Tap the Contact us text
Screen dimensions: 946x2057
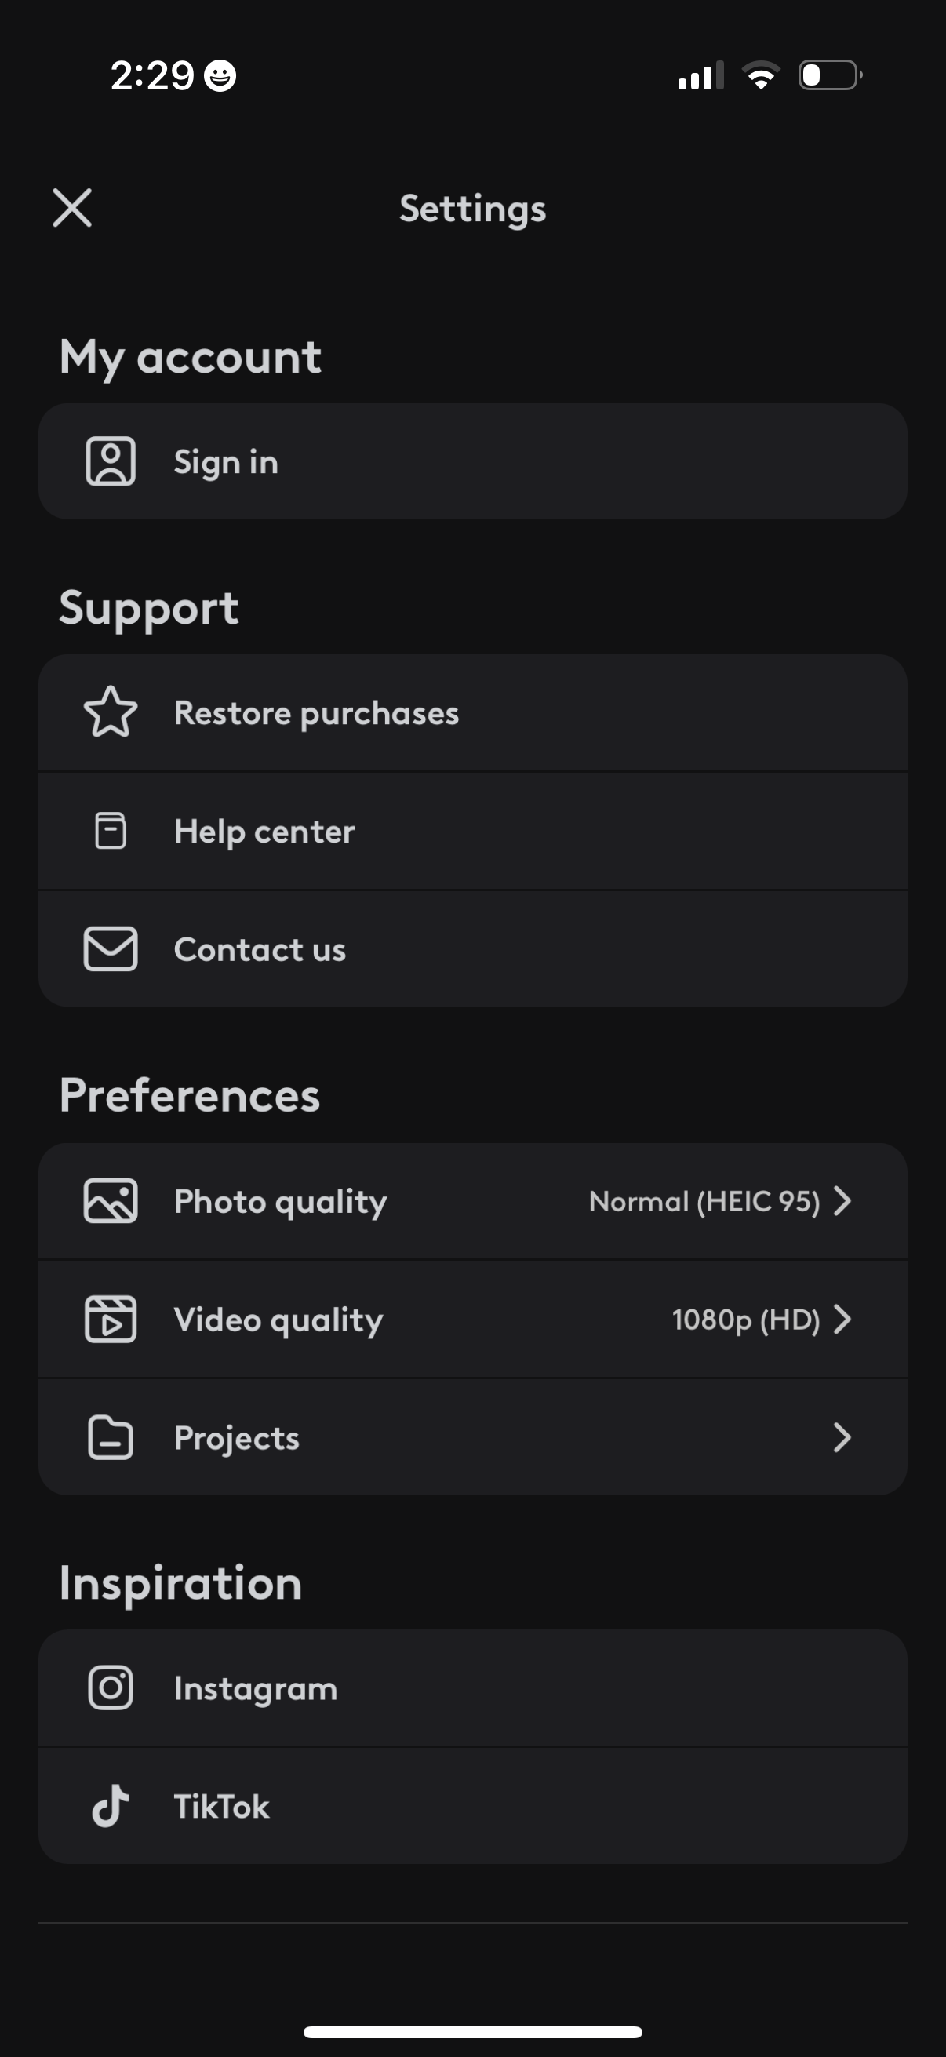[260, 949]
